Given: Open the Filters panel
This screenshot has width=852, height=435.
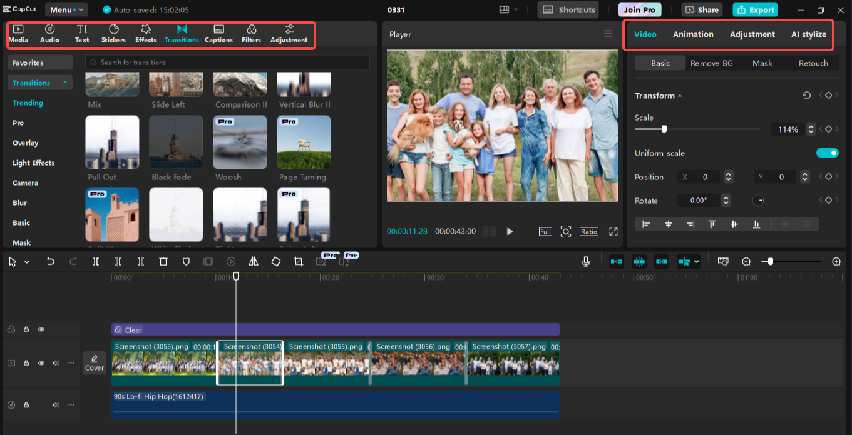Looking at the screenshot, I should tap(251, 34).
